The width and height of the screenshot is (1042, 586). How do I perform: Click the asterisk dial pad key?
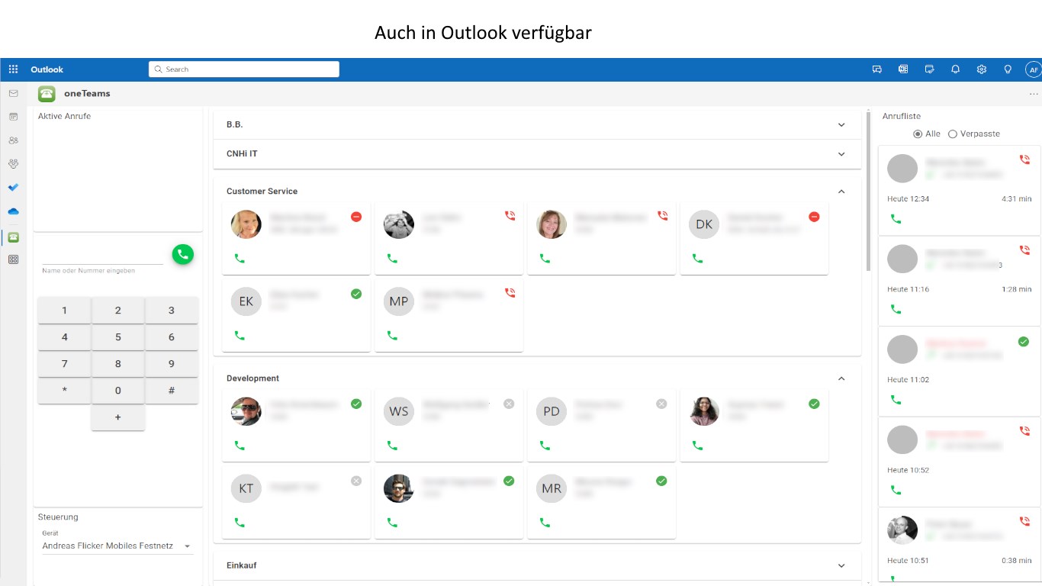pyautogui.click(x=64, y=391)
